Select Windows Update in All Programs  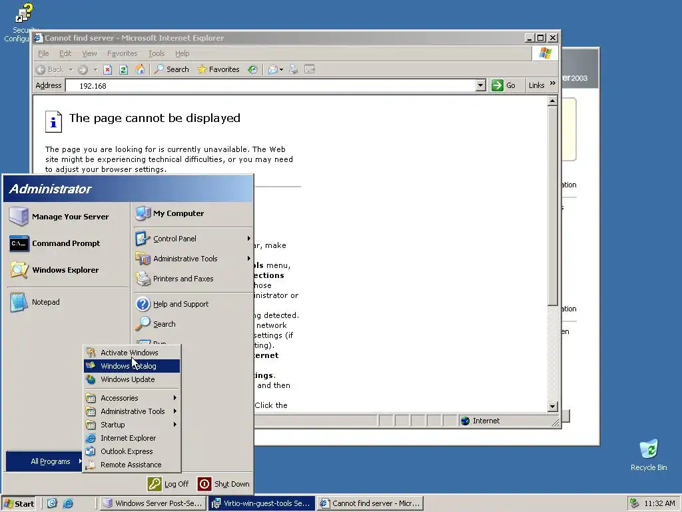pyautogui.click(x=132, y=379)
